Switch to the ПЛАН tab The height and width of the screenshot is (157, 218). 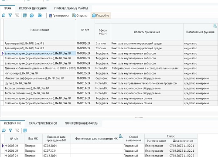click(7, 8)
